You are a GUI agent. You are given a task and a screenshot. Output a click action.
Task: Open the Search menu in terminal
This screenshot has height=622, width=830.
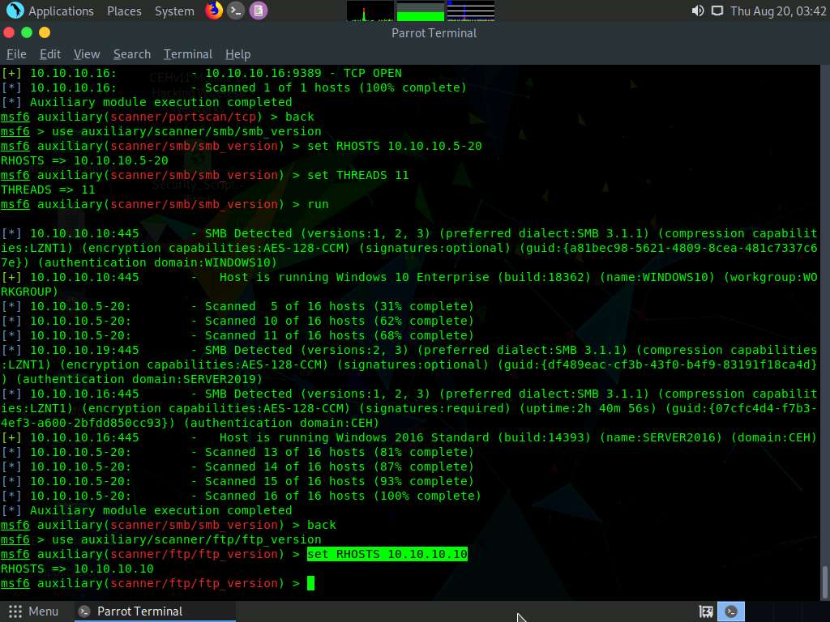pyautogui.click(x=132, y=54)
